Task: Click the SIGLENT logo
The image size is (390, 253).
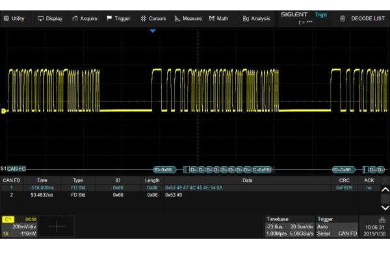Action: pyautogui.click(x=294, y=14)
